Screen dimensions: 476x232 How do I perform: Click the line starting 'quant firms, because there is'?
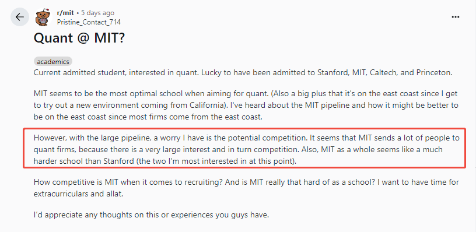tap(239, 149)
